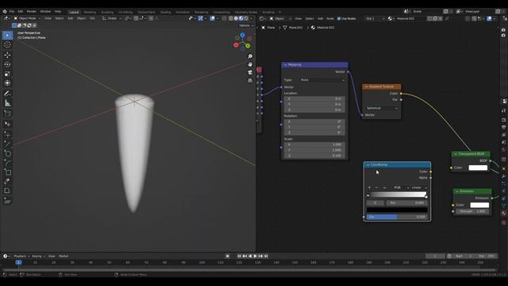Viewport: 508px width, 286px height.
Task: Open Mapping node Type Point dropdown
Action: 322,79
